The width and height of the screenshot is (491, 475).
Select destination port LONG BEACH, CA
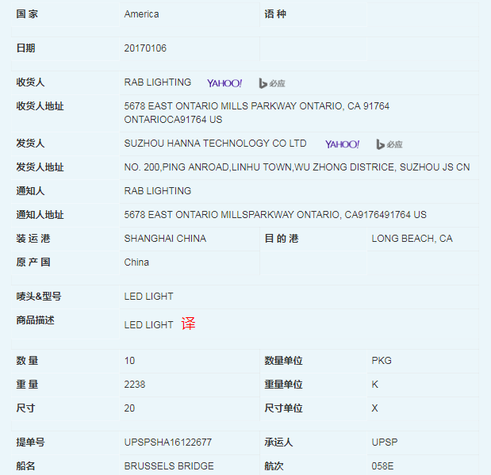tap(412, 239)
